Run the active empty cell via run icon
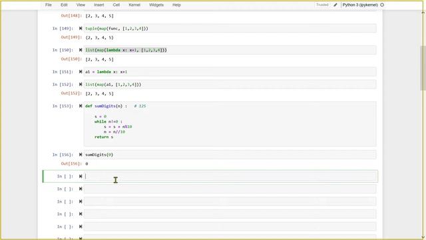426x240 pixels. (x=81, y=176)
